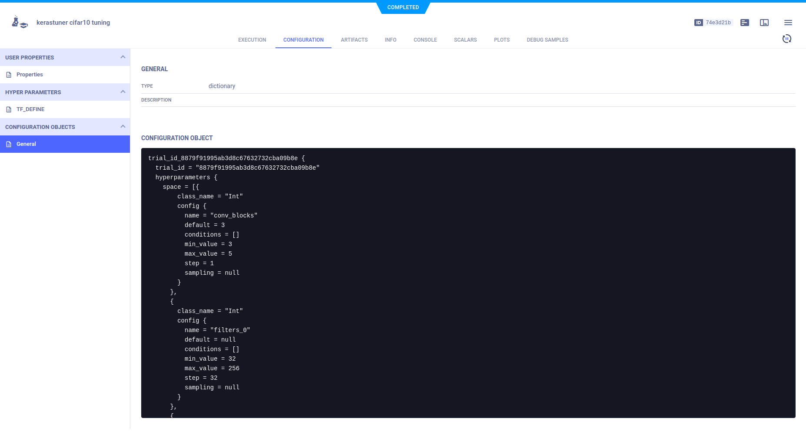Click inside the configuration object code panel
806x441 pixels.
click(x=468, y=283)
